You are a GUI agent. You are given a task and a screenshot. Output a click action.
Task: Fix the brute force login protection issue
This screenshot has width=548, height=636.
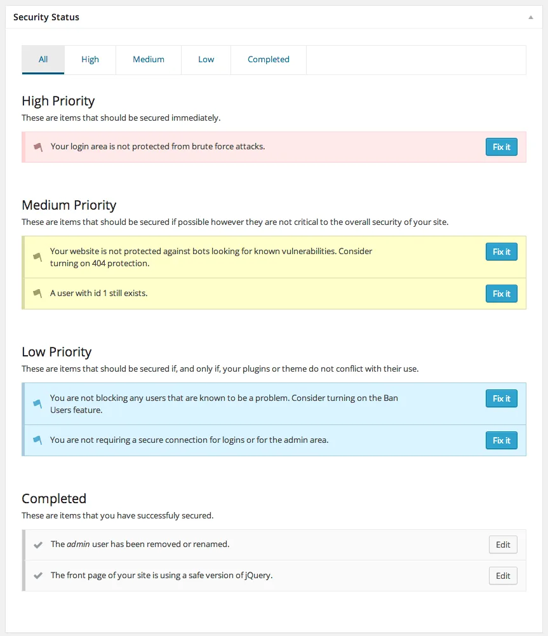501,146
